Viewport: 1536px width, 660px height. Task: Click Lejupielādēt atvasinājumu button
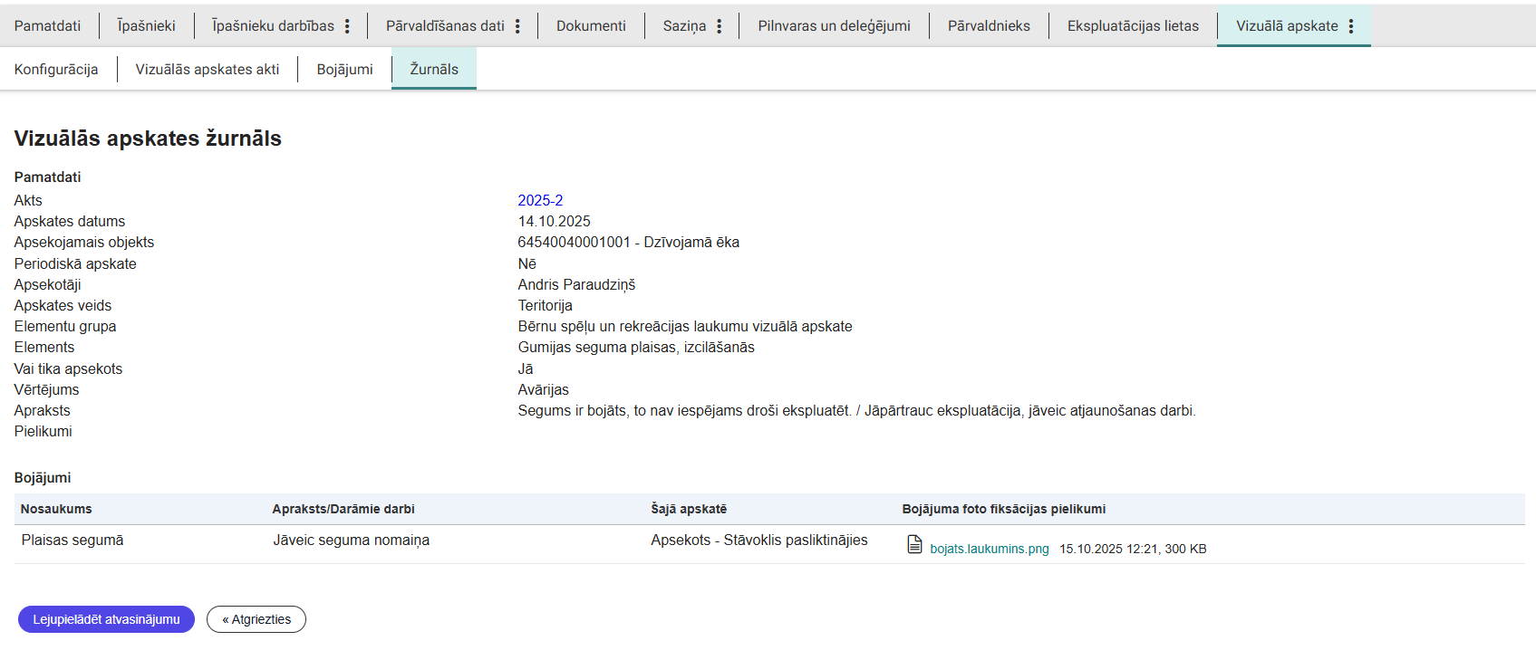point(106,619)
